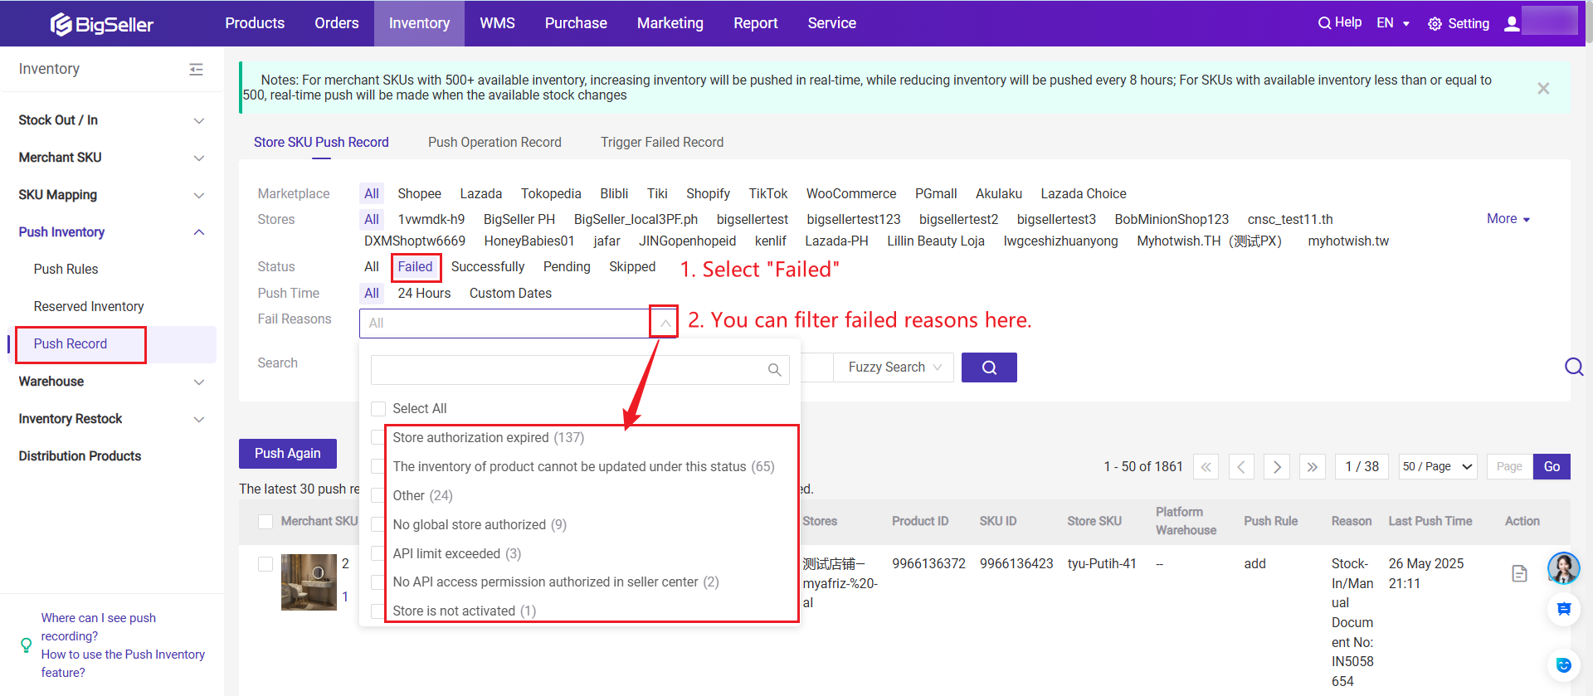Switch to Trigger Failed Record tab
The image size is (1593, 696).
coord(662,143)
